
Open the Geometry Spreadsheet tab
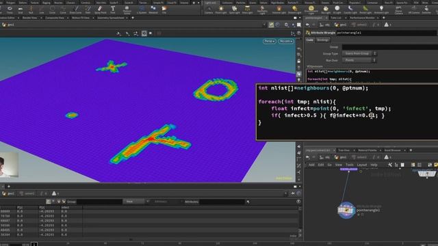(111, 18)
